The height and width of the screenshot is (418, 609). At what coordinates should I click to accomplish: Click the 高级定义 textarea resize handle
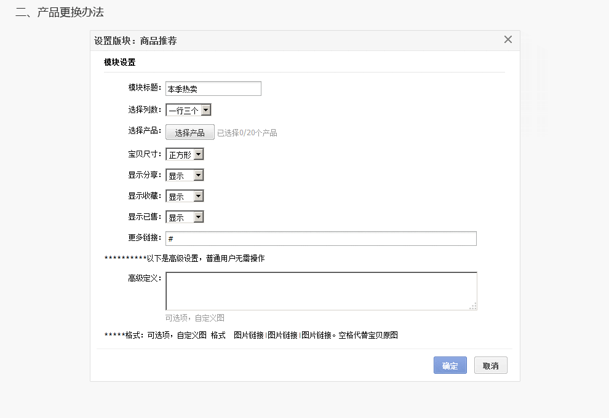point(473,306)
